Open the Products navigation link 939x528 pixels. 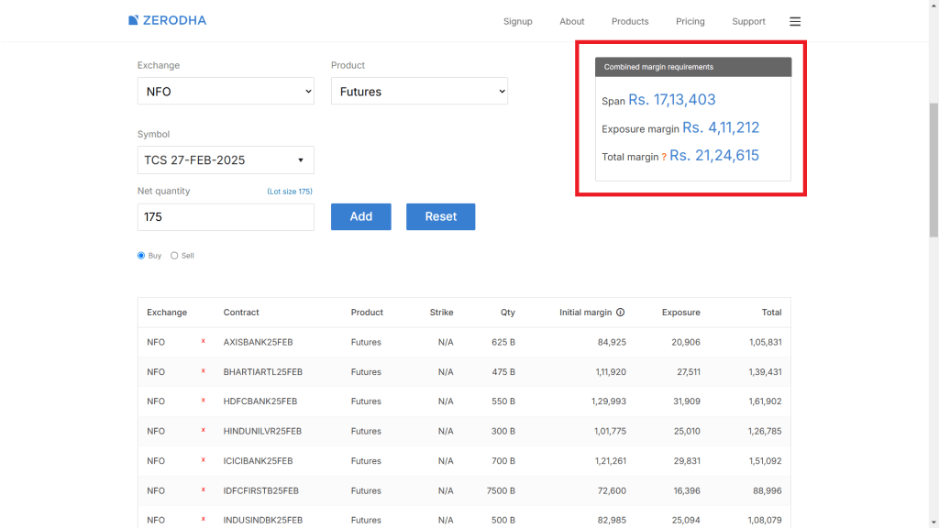629,21
